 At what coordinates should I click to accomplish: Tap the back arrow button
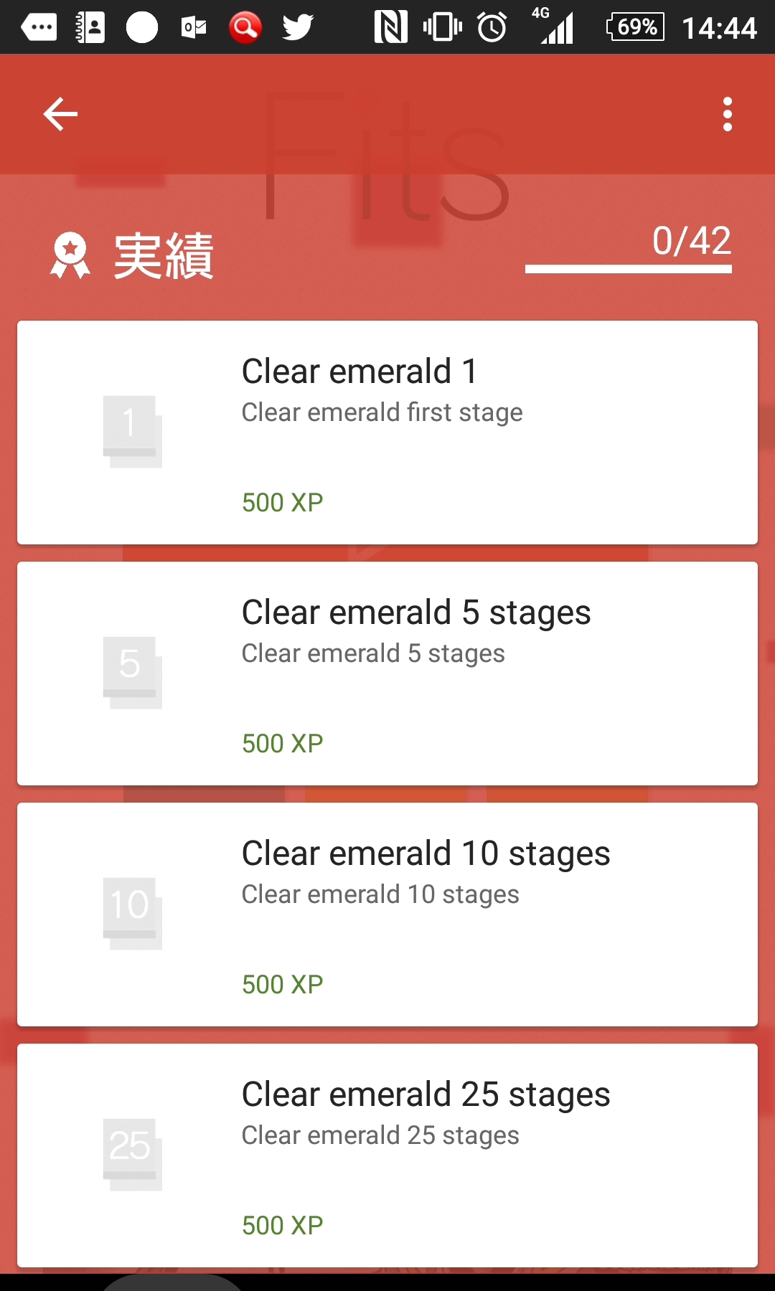click(x=60, y=114)
